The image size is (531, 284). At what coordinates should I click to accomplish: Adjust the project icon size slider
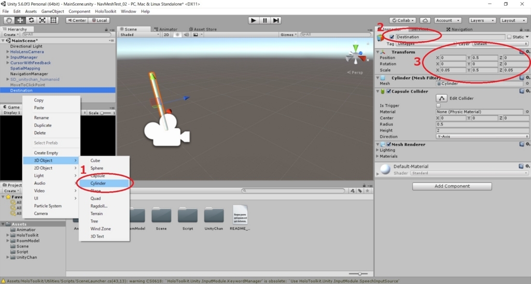click(359, 274)
